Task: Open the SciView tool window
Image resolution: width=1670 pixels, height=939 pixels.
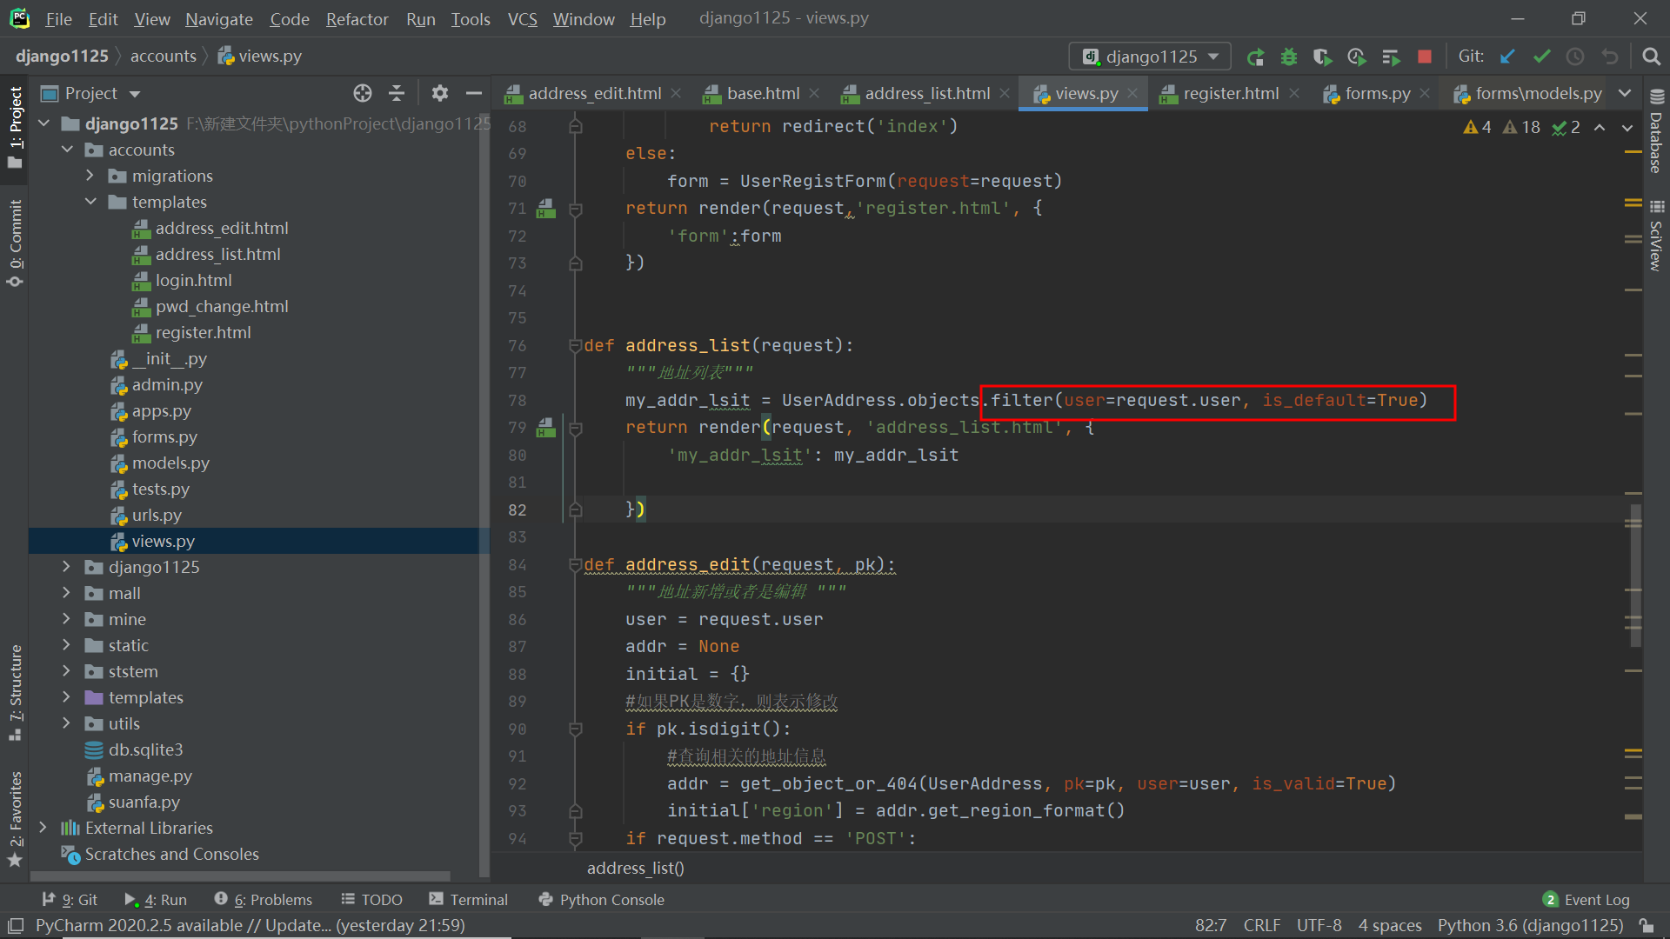Action: tap(1656, 236)
